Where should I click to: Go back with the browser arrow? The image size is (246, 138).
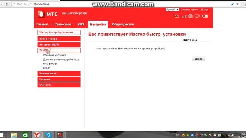[1, 4]
